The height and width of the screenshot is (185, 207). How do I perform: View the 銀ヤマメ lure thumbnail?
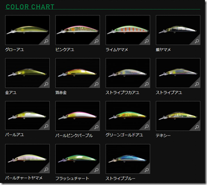tap(178, 30)
